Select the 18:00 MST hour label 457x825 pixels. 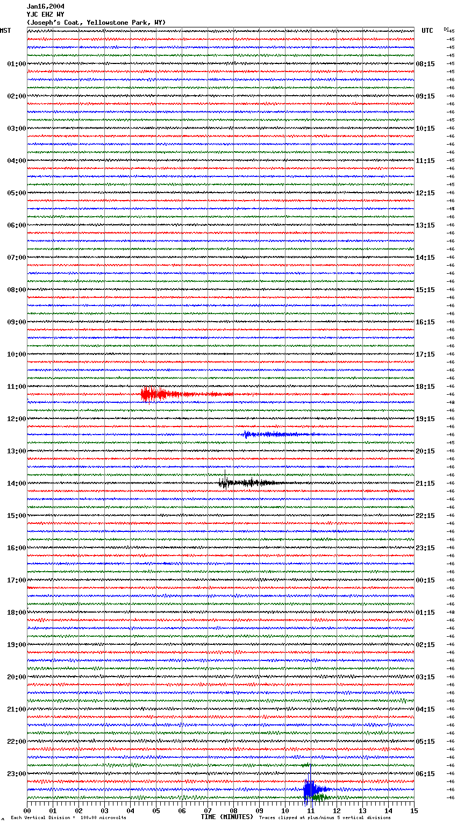pos(17,613)
